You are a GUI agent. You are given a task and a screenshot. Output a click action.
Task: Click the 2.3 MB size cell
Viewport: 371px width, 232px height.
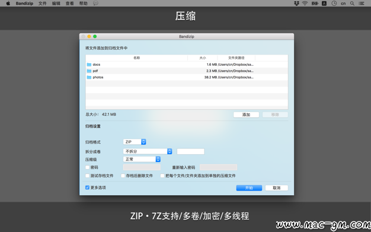(212, 71)
